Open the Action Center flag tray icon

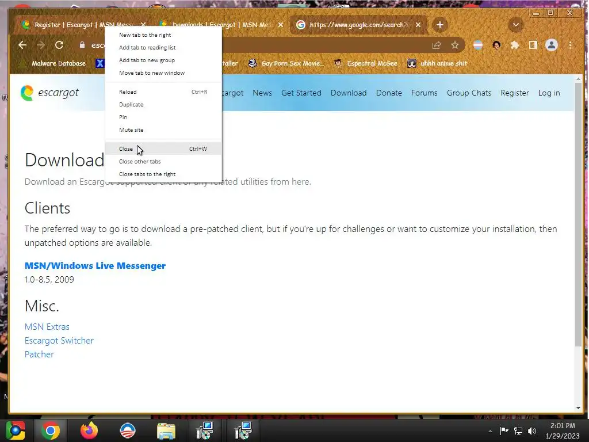point(504,431)
